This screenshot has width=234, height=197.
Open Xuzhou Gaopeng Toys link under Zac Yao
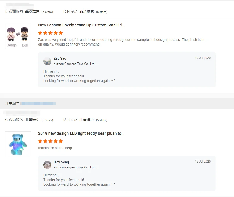74,64
